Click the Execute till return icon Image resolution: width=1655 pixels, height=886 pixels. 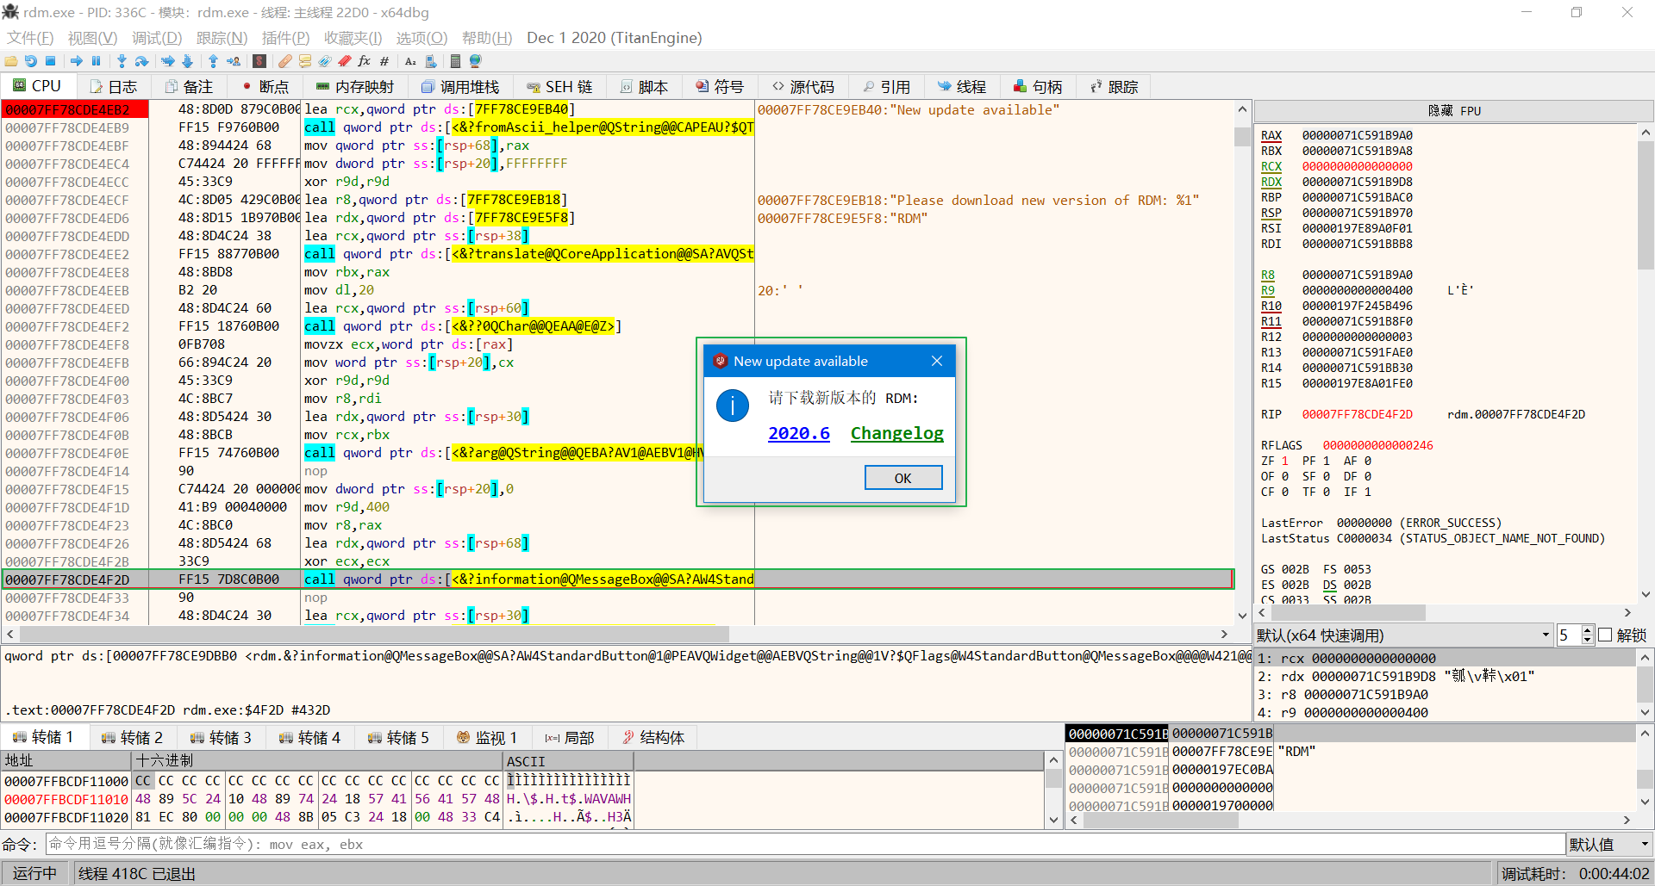tap(213, 61)
